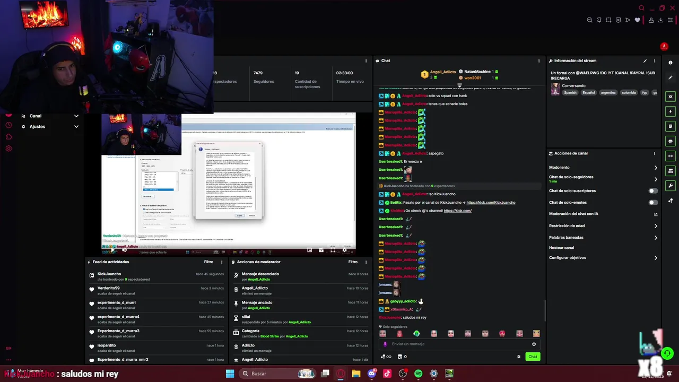679x382 pixels.
Task: Open Acciones de moderador three-dot menu
Action: (x=366, y=262)
